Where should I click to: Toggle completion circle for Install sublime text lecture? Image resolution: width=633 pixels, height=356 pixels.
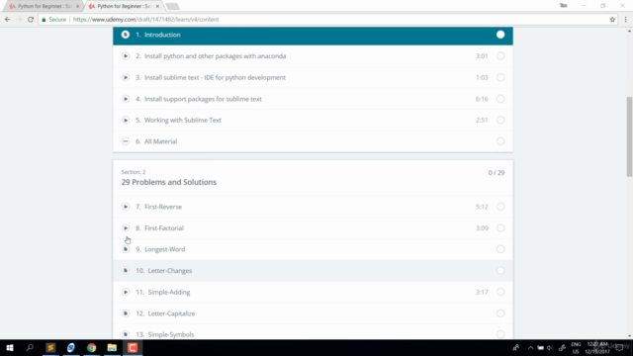point(500,77)
